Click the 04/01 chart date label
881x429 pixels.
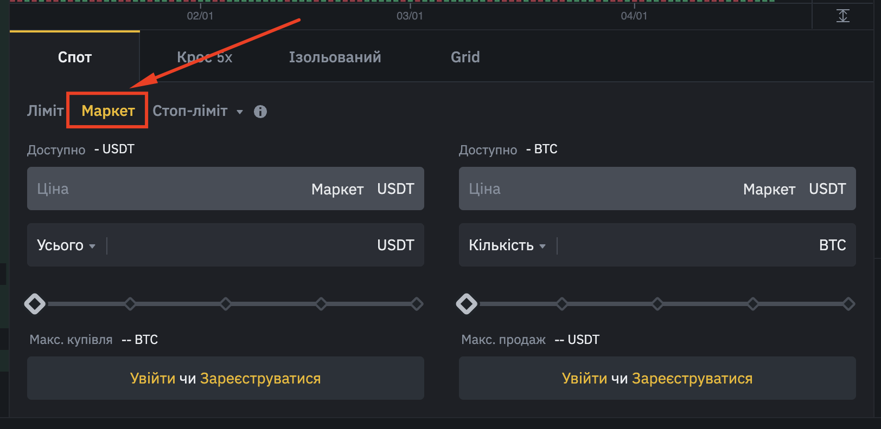(634, 16)
